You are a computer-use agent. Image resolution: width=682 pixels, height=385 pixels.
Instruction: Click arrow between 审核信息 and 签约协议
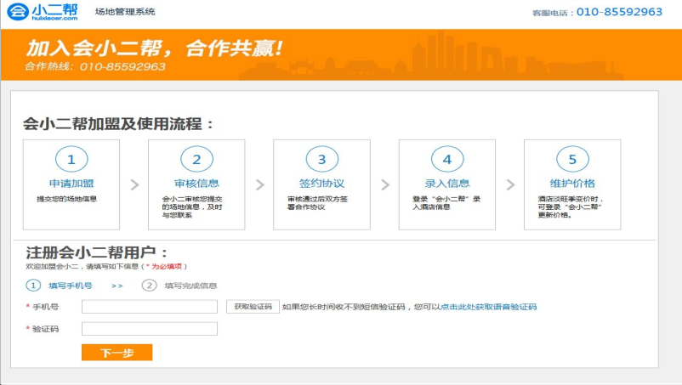[259, 184]
